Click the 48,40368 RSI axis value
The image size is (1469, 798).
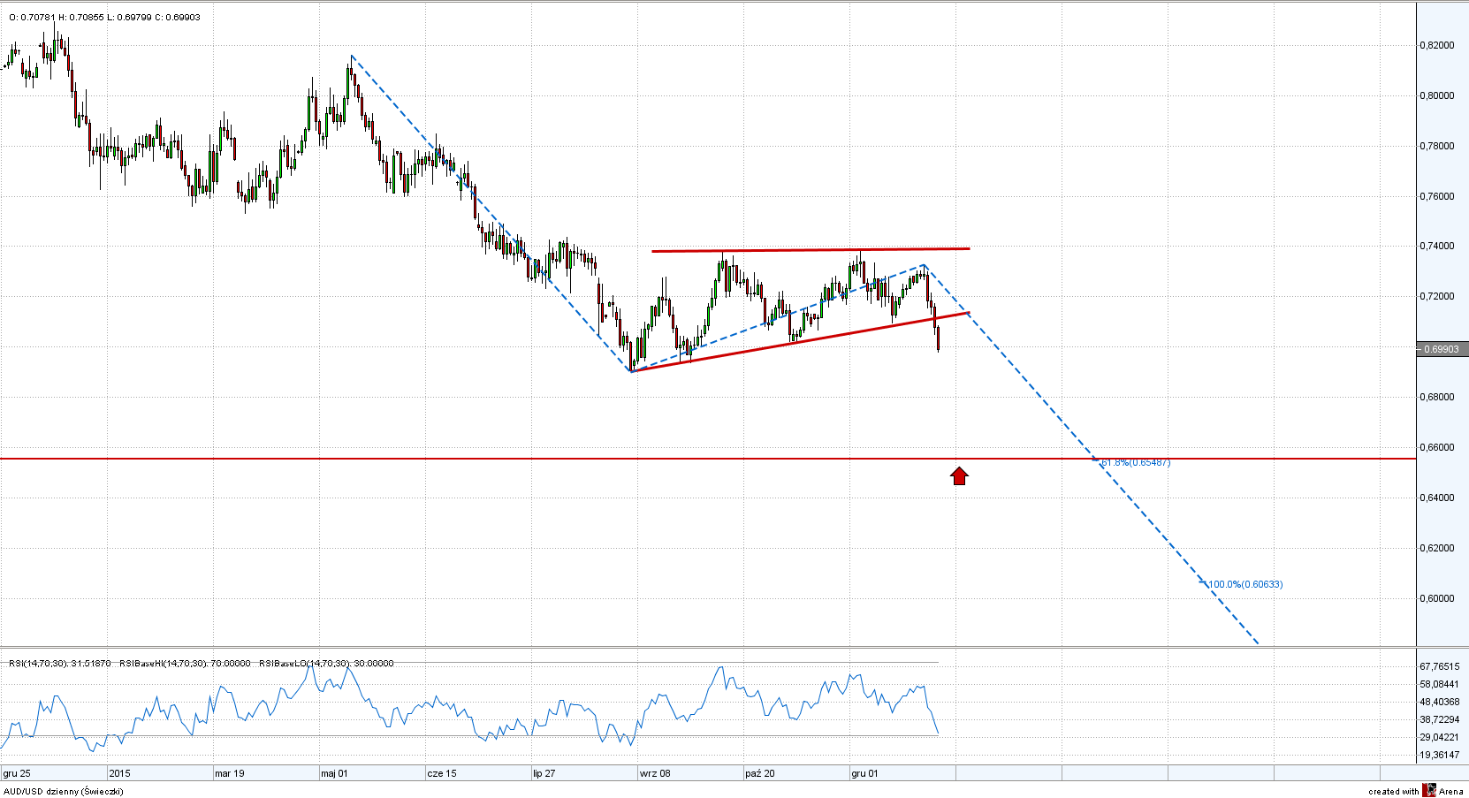pyautogui.click(x=1440, y=702)
